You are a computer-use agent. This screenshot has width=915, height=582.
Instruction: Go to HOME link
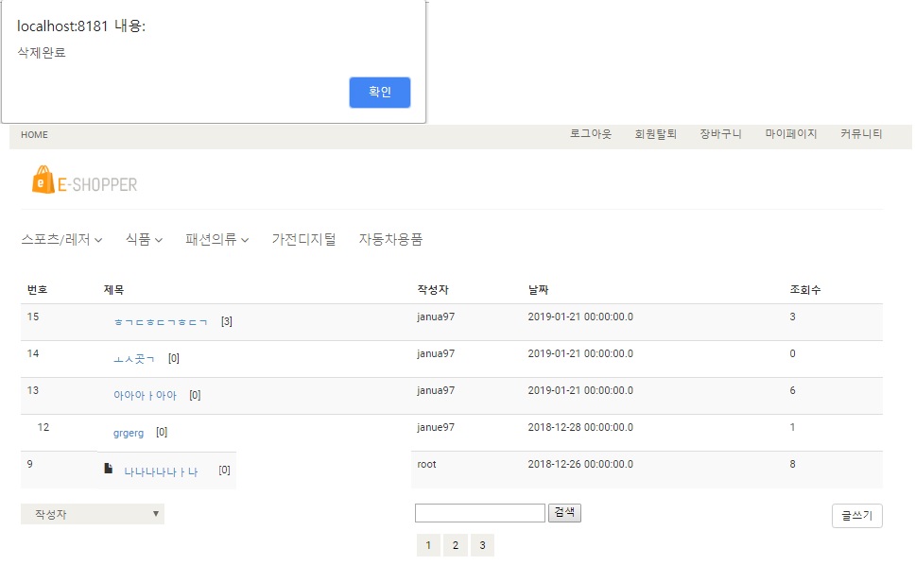34,135
